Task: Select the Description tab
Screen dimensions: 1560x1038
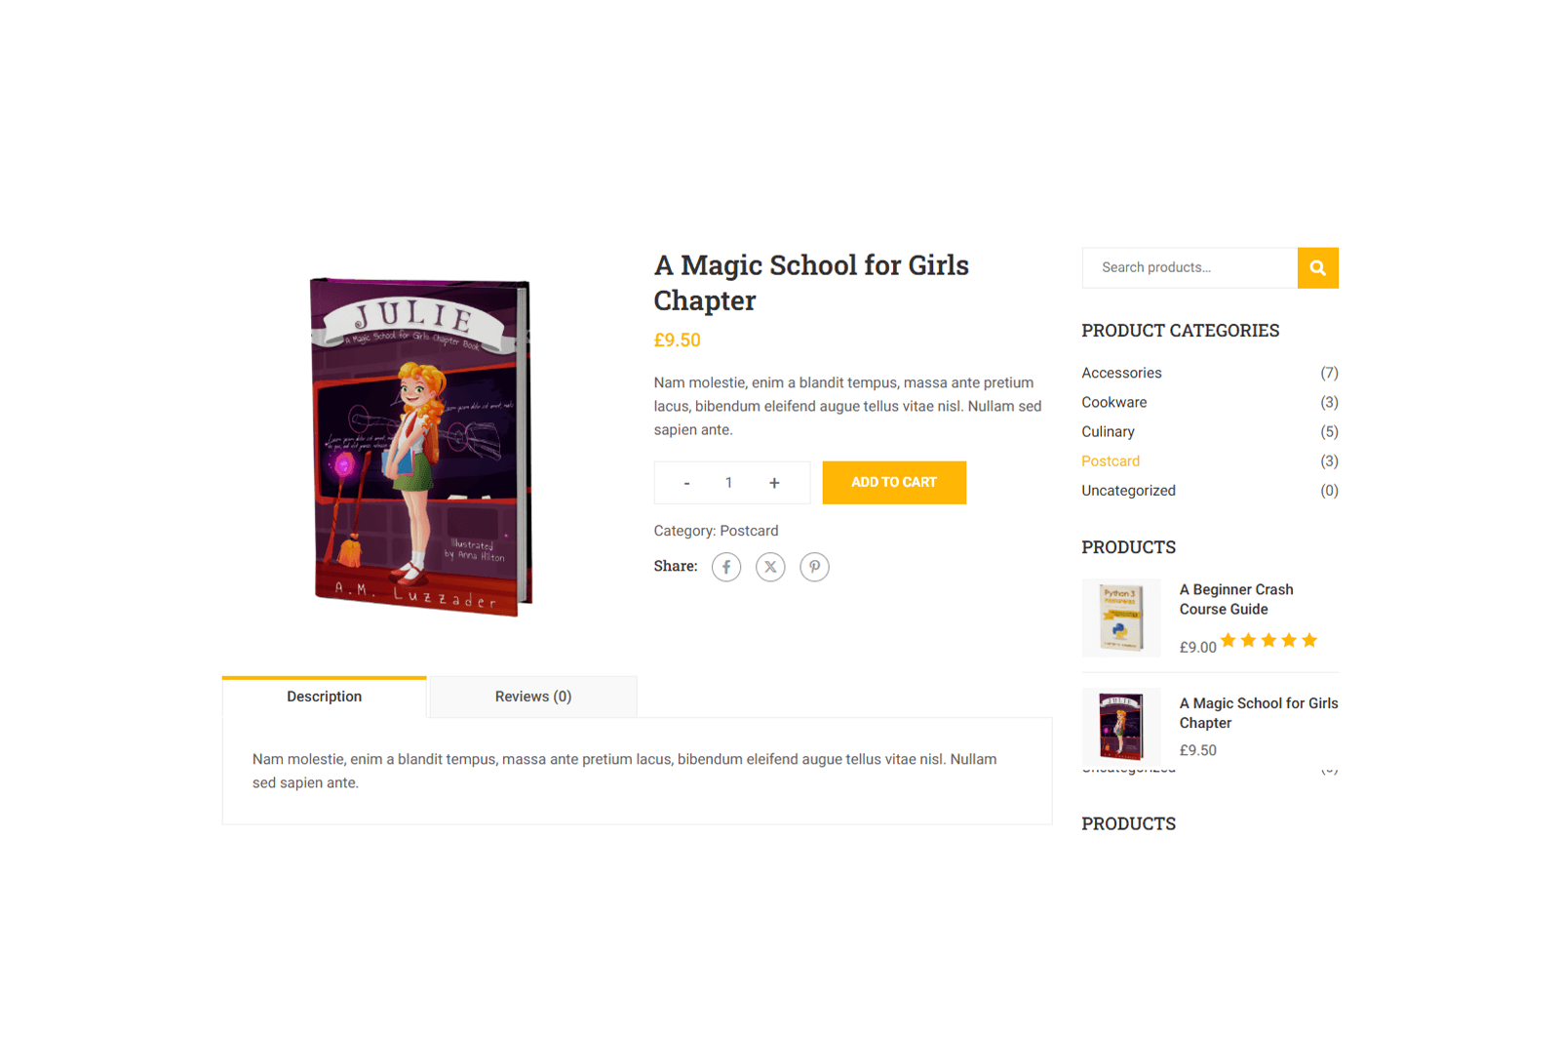Action: [325, 697]
